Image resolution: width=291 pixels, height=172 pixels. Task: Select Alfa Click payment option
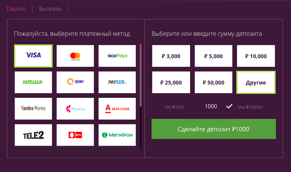(x=117, y=108)
